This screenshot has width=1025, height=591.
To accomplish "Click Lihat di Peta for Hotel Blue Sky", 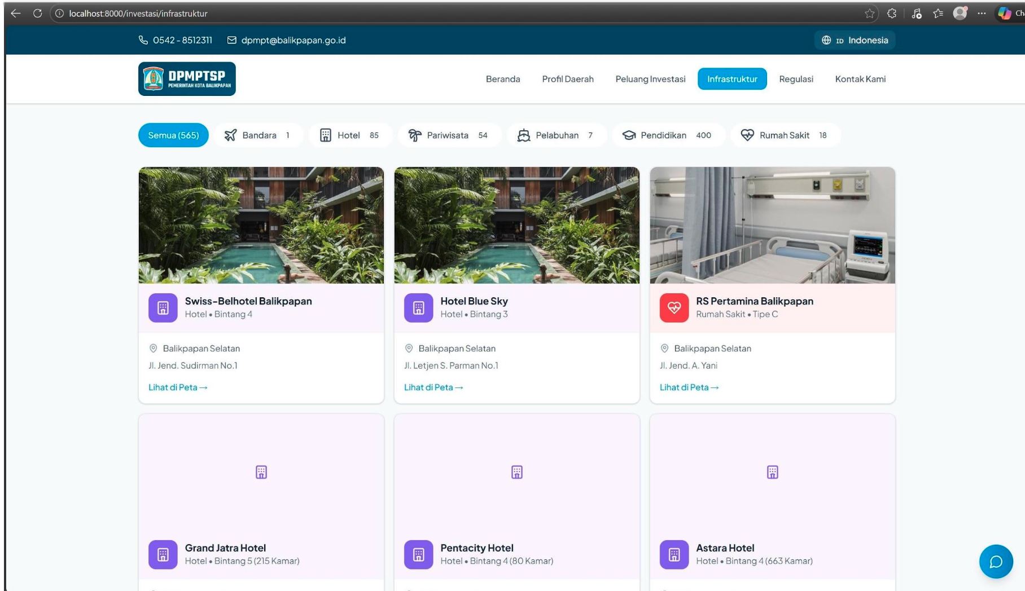I will click(x=433, y=387).
